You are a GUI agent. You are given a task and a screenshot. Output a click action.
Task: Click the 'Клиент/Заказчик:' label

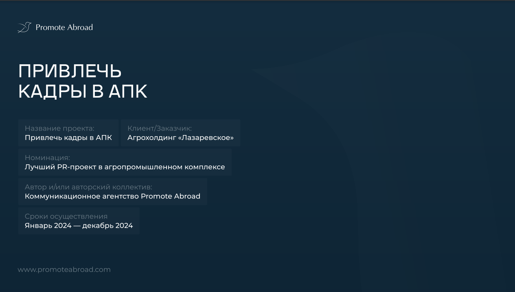tap(160, 129)
